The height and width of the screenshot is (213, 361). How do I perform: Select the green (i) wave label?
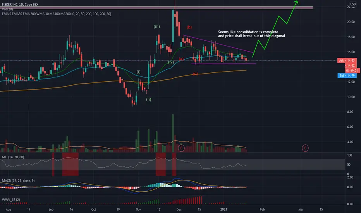pyautogui.click(x=138, y=72)
